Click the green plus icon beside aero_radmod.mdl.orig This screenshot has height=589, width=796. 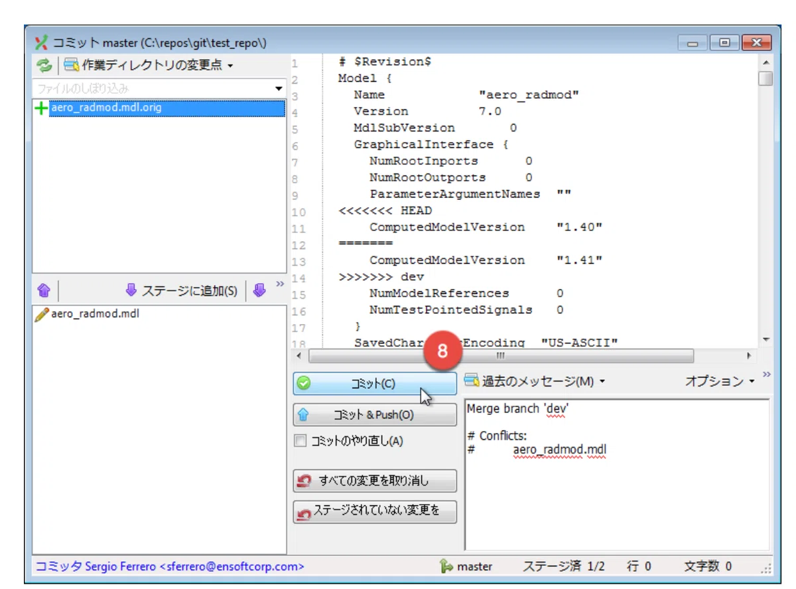[x=41, y=108]
